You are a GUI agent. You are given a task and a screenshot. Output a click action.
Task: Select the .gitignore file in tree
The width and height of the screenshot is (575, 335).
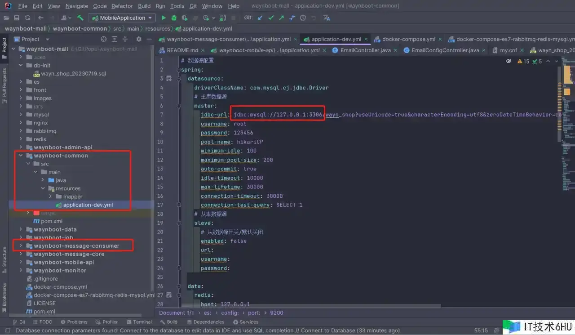[46, 279]
